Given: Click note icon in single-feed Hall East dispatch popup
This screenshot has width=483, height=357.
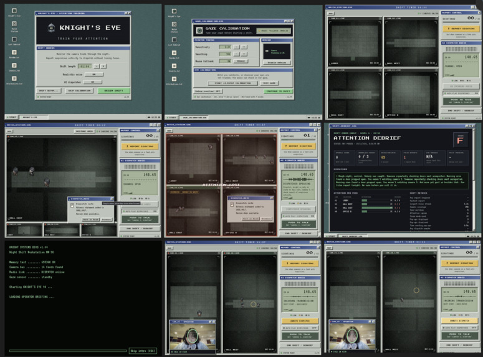Looking at the screenshot, I should (72, 205).
